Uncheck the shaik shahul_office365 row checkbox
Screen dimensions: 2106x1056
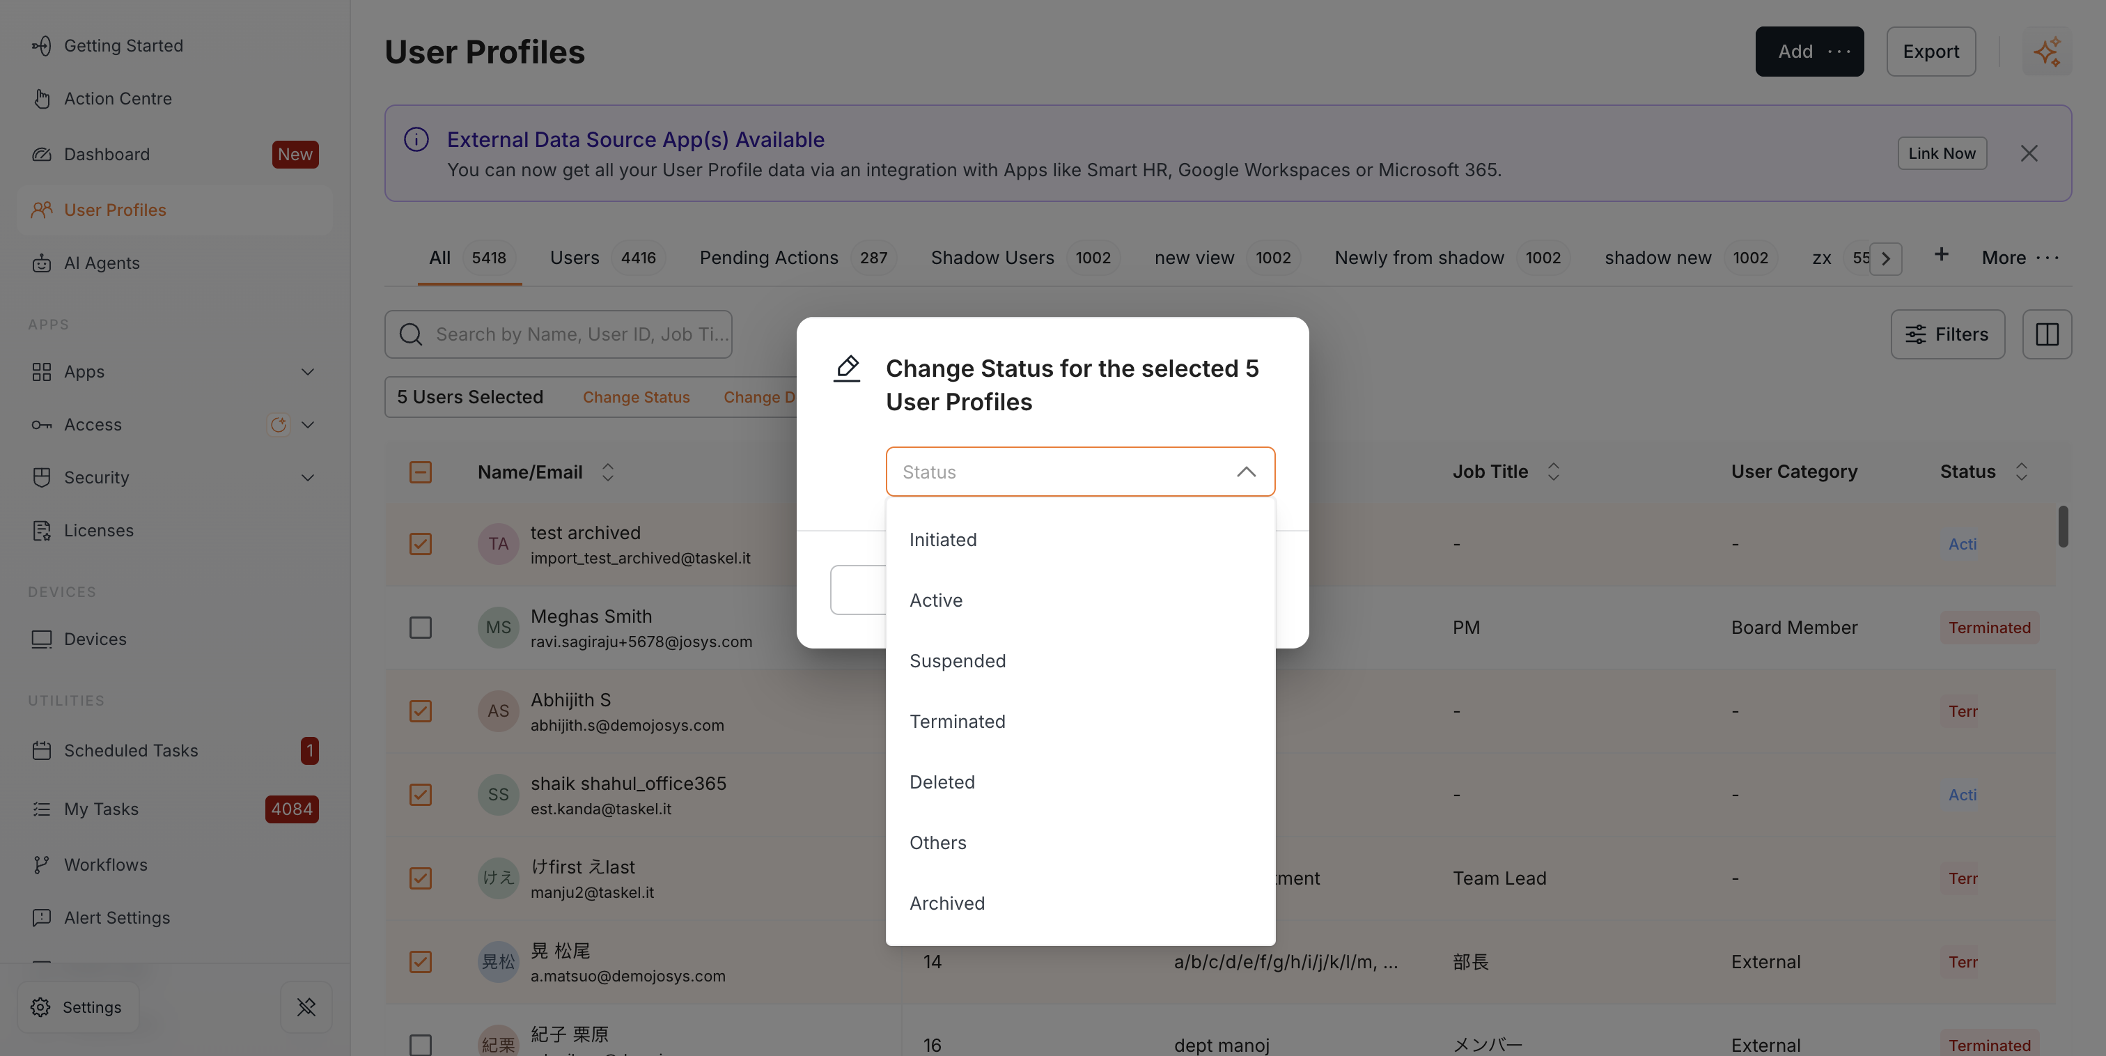click(420, 795)
